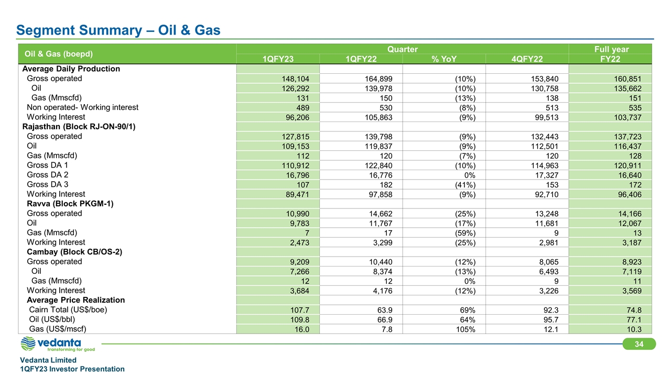Select the Gas (US$/mscf) 105% YoY cell

click(x=464, y=329)
